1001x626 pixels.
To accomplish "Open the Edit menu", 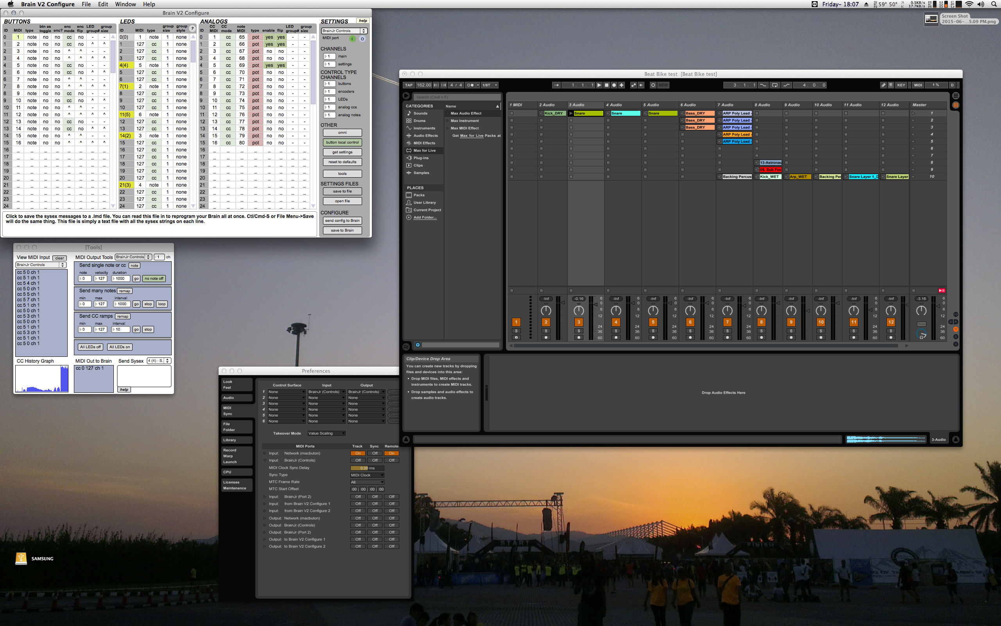I will (103, 4).
